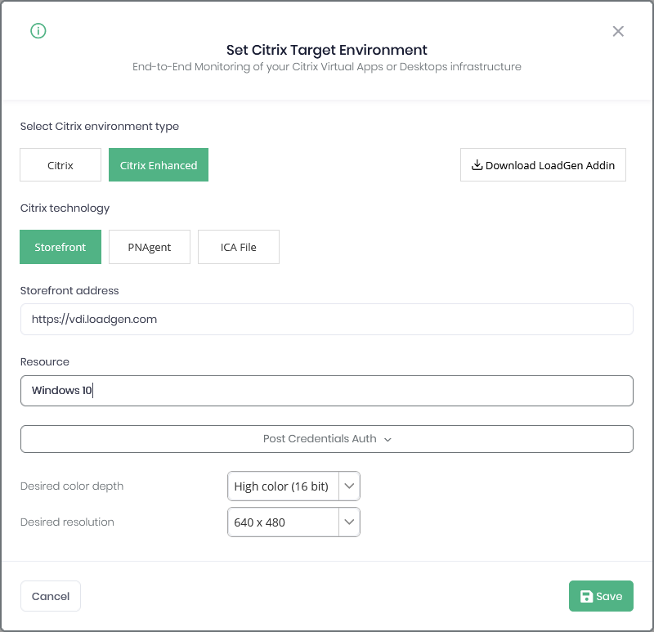Close the dialog with the X icon
The image size is (654, 632).
click(618, 31)
